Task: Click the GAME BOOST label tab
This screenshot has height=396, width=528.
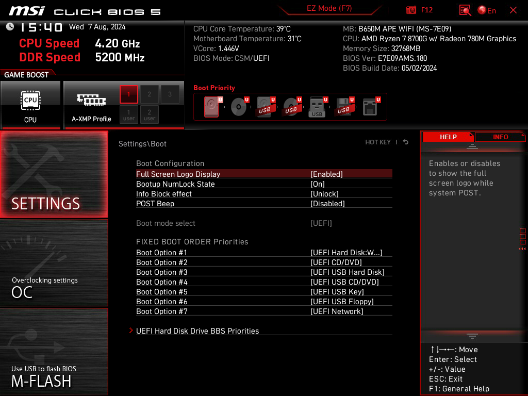Action: (x=26, y=75)
